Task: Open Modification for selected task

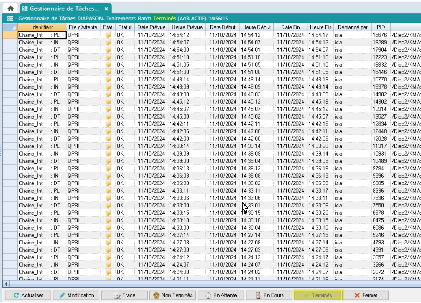Action: [x=76, y=295]
